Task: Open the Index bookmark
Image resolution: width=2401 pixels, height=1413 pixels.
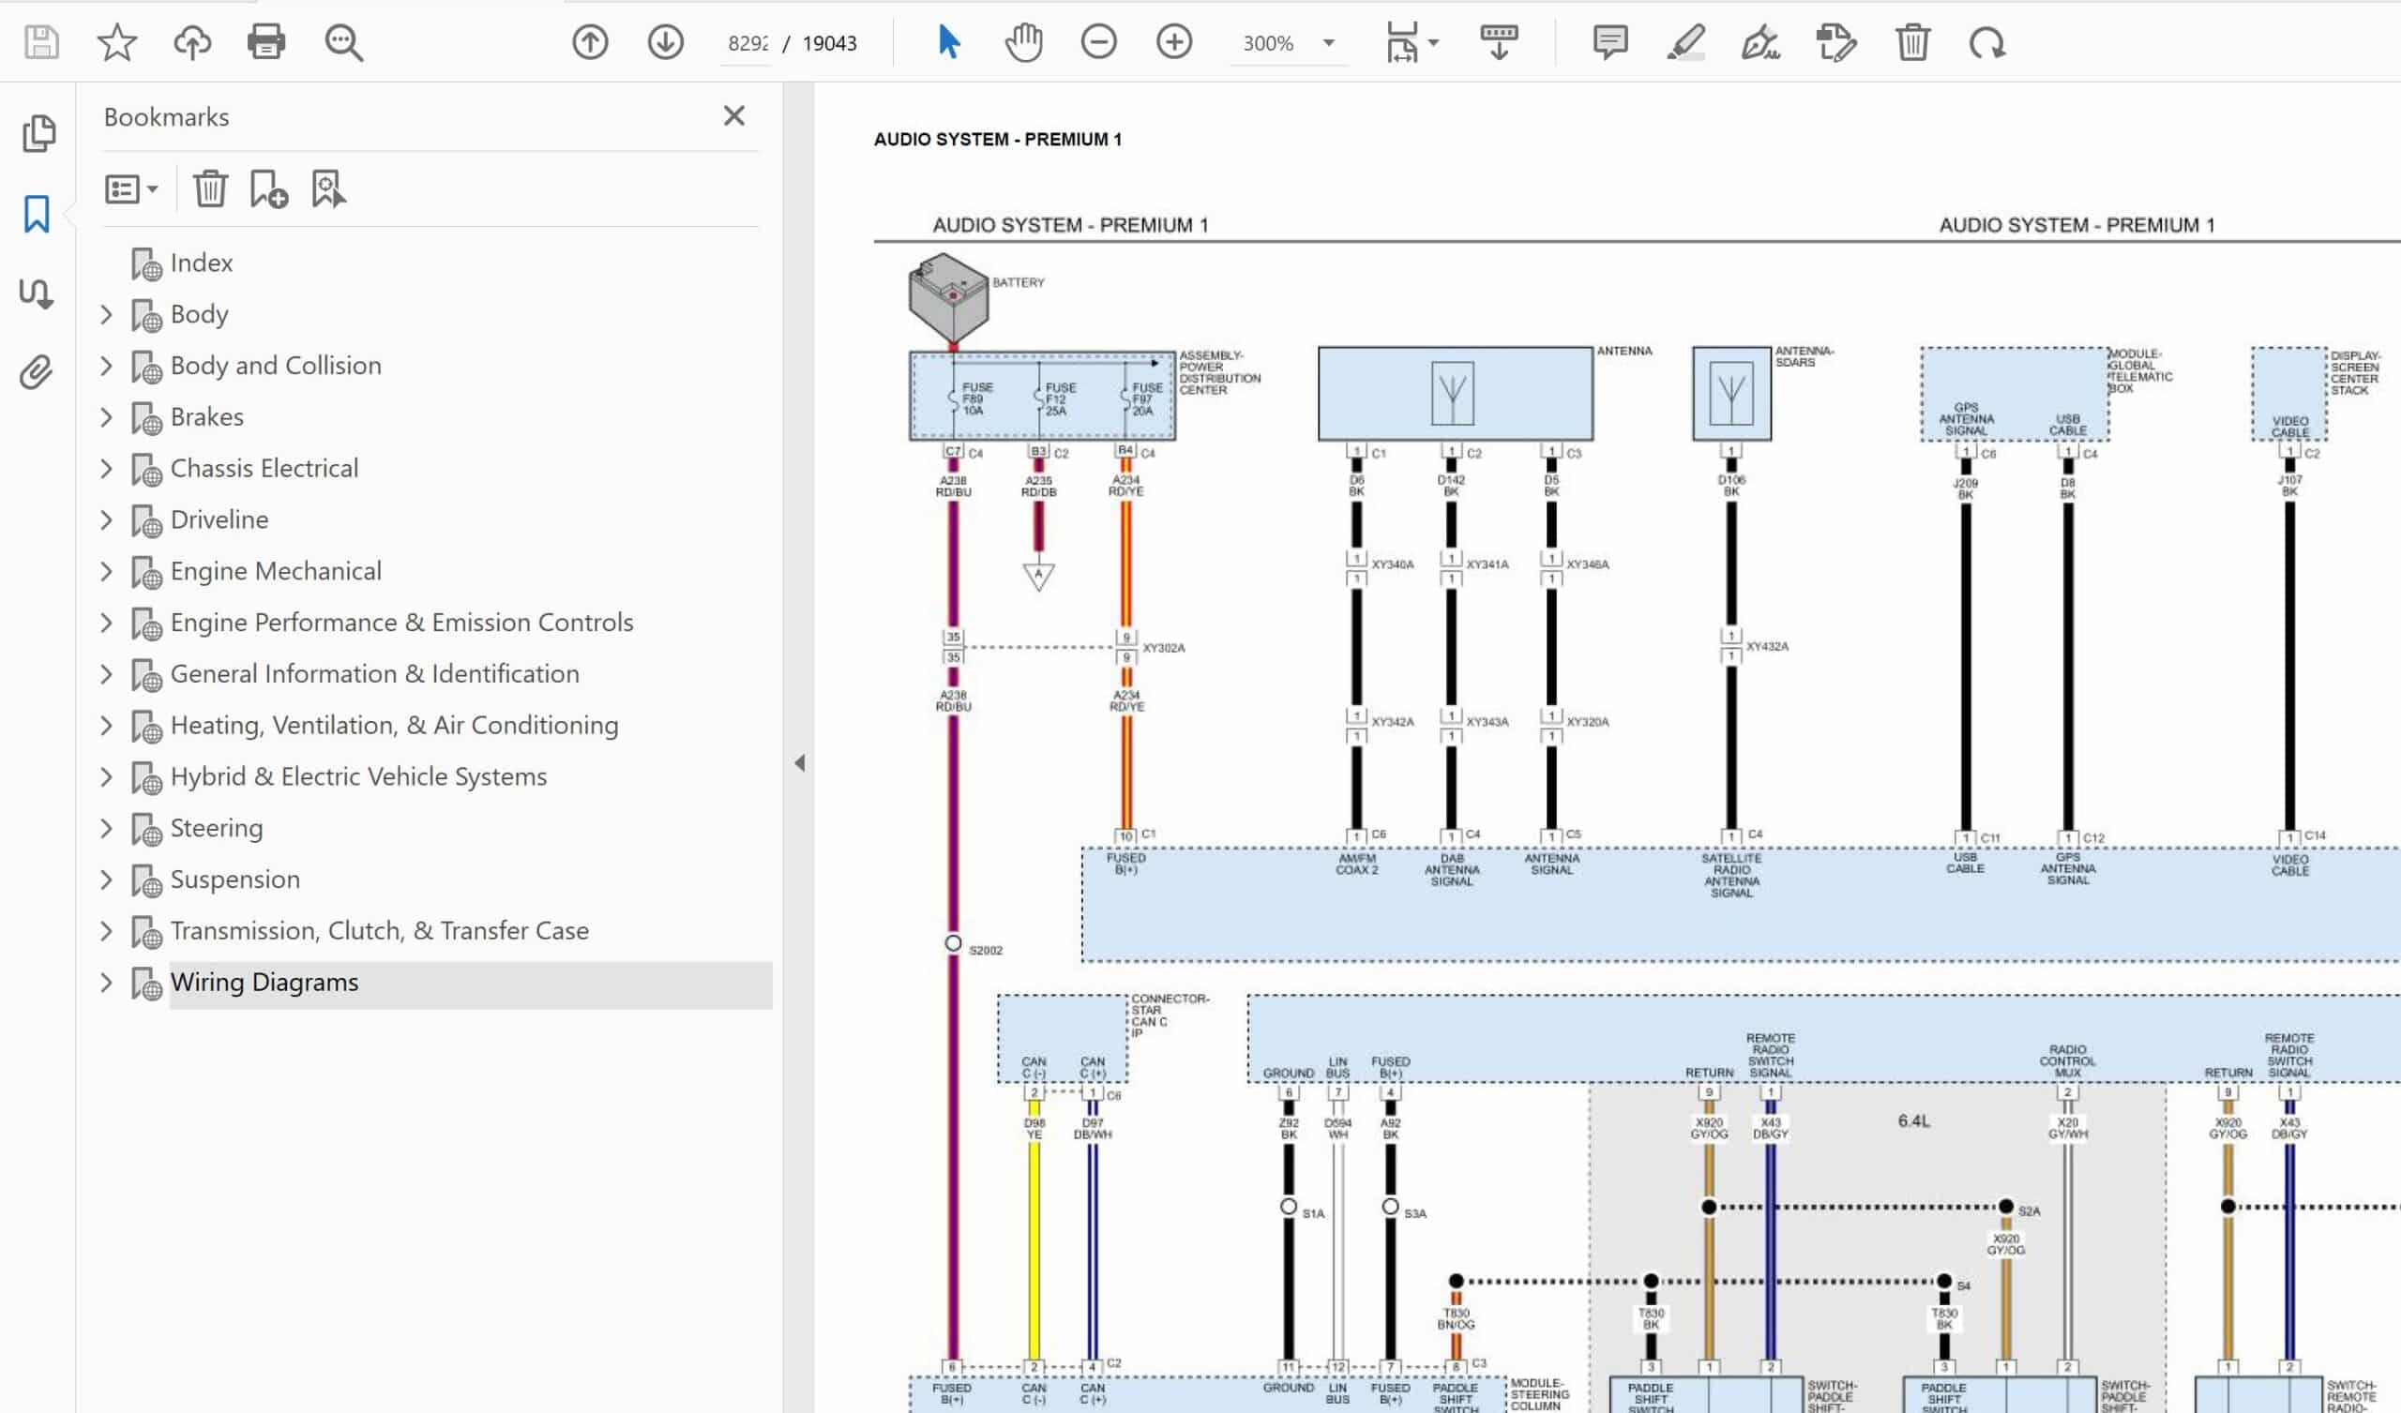Action: click(x=201, y=263)
